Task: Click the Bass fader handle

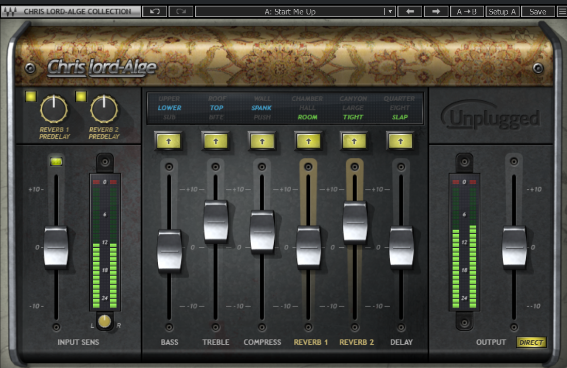Action: coord(169,251)
